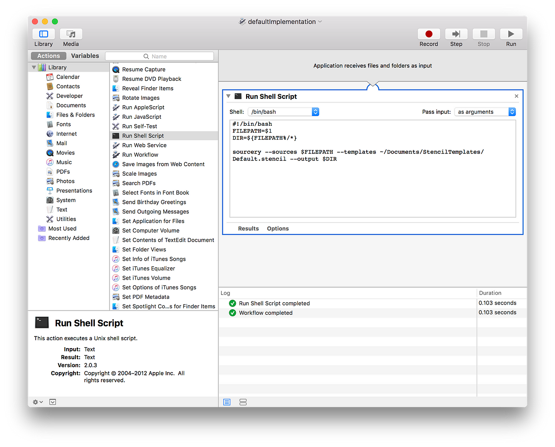555x447 pixels.
Task: Select the Send Birthday Greetings action
Action: [154, 202]
